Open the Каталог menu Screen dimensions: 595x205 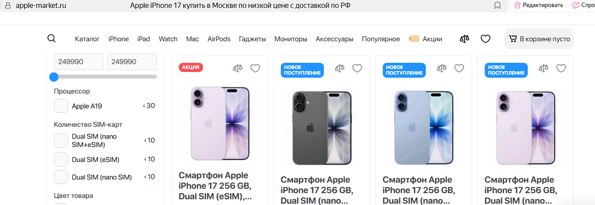click(x=87, y=39)
